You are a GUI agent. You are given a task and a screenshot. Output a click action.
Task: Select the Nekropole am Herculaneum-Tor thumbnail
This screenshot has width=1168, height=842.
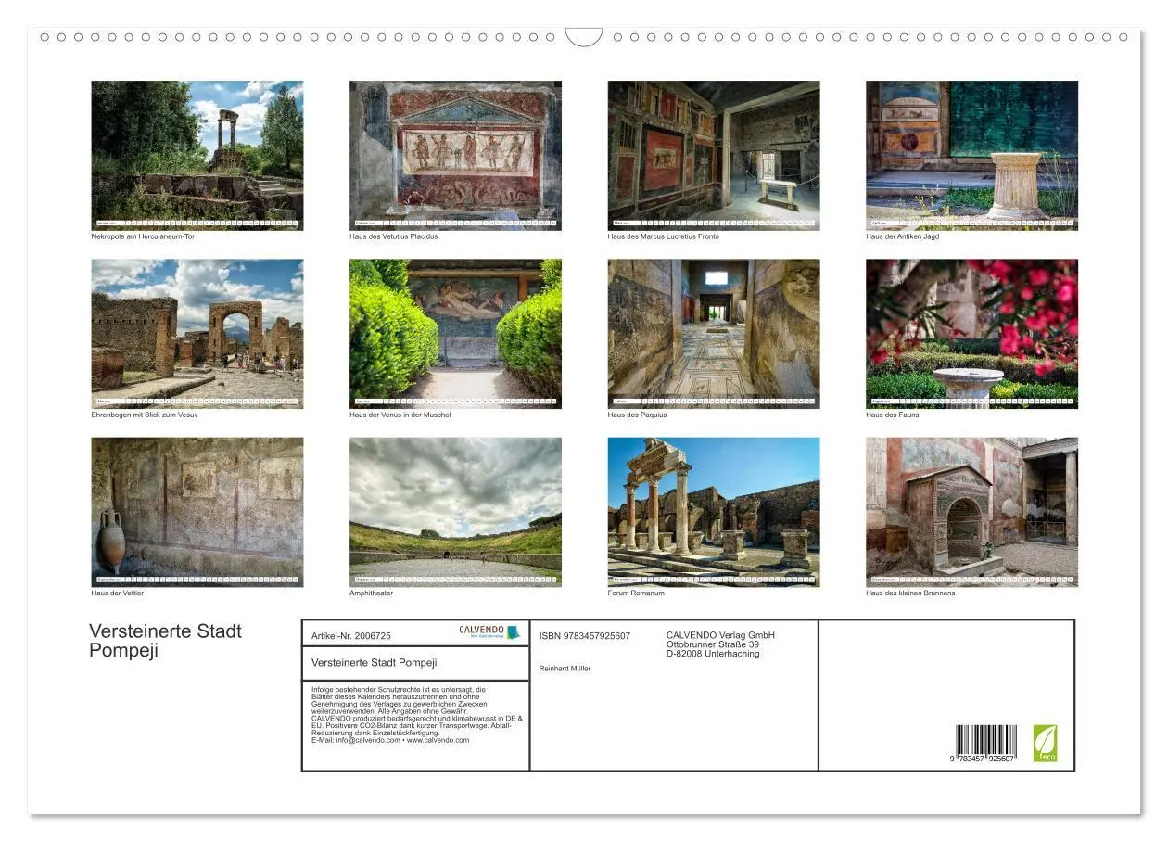click(197, 153)
